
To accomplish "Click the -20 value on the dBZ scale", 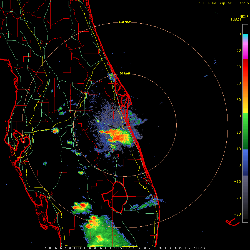I will tap(237, 198).
